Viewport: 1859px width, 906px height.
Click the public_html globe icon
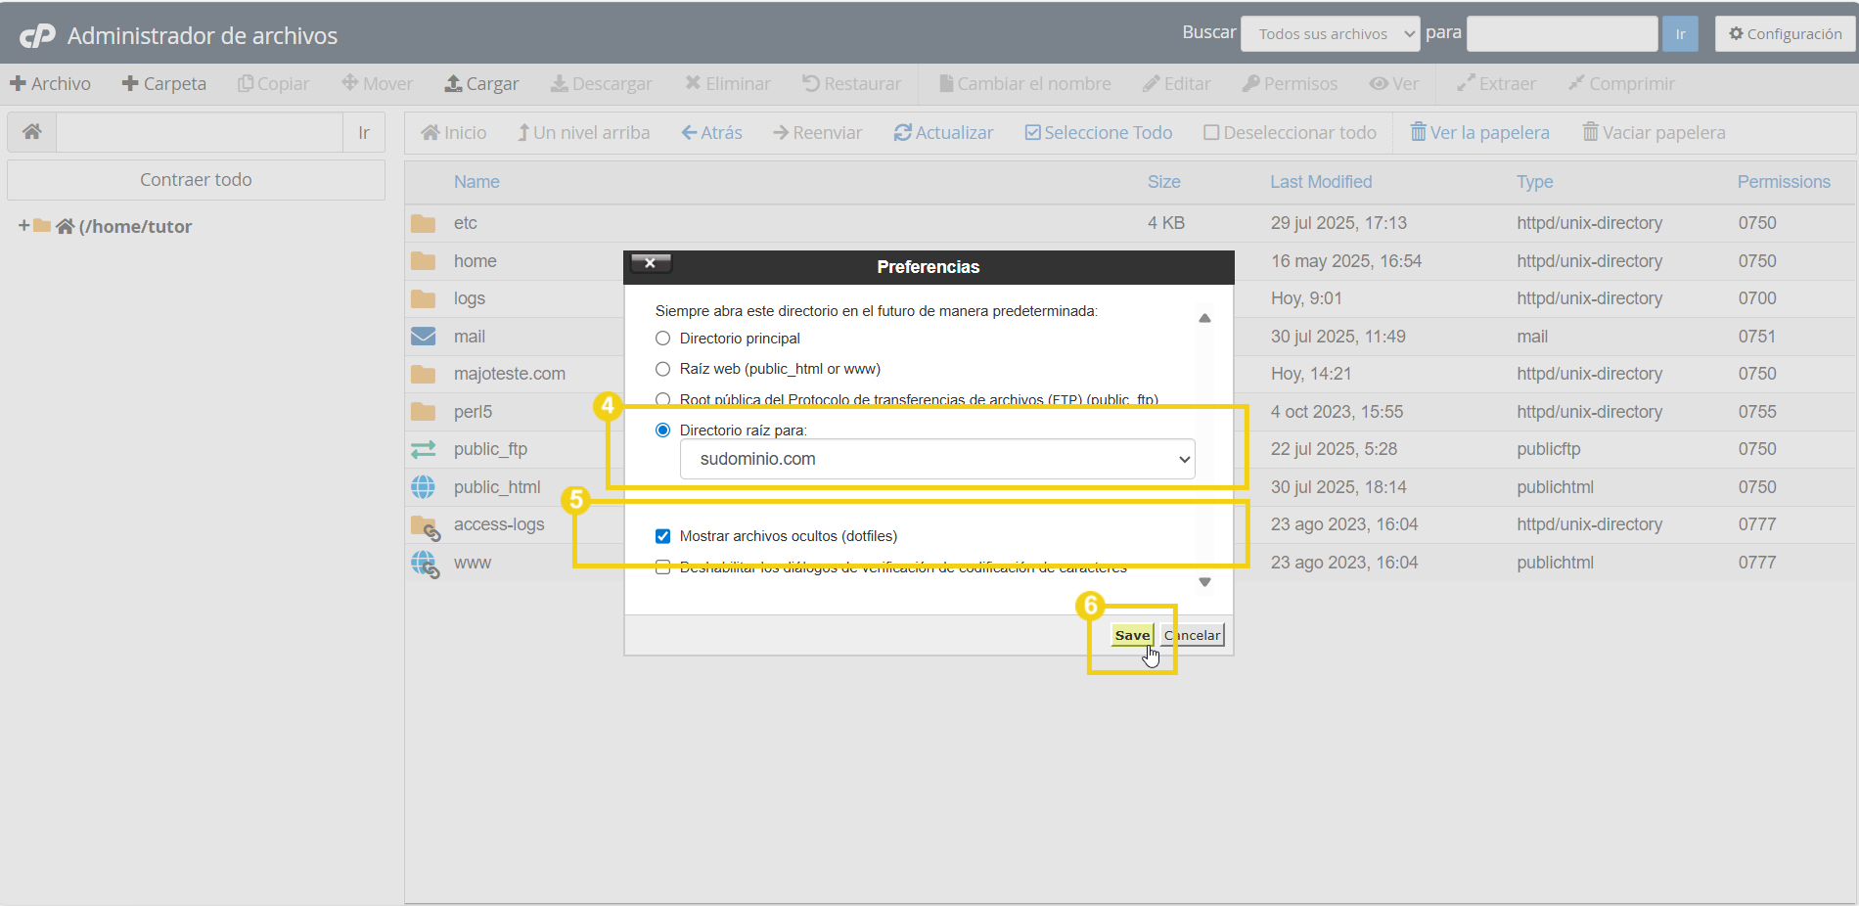tap(423, 487)
